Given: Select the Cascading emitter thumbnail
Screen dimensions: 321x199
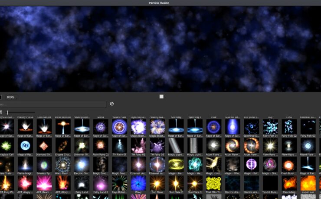Looking at the screenshot, I should (x=289, y=183).
